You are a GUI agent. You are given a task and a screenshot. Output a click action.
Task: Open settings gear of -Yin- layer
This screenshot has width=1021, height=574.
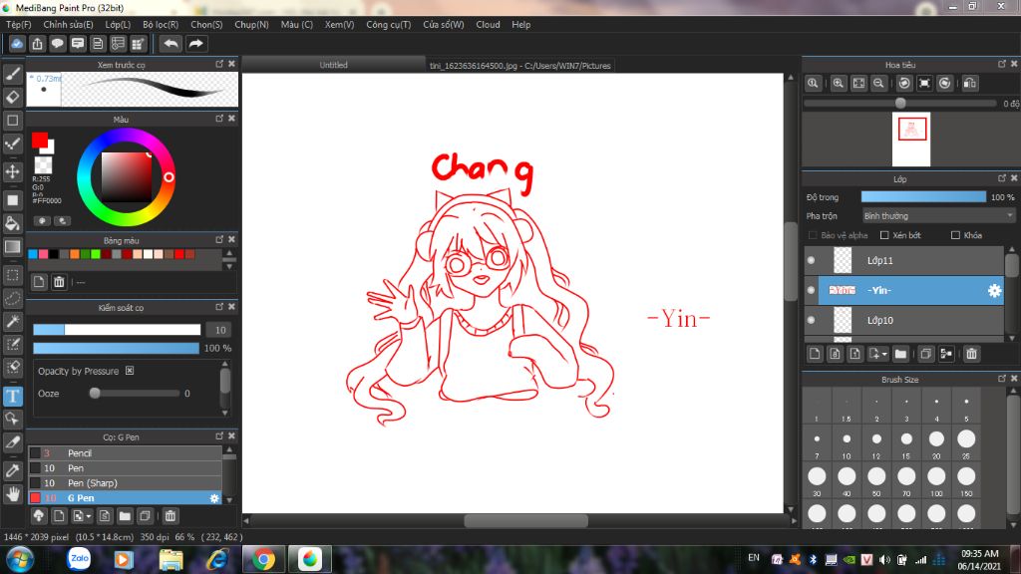point(994,291)
